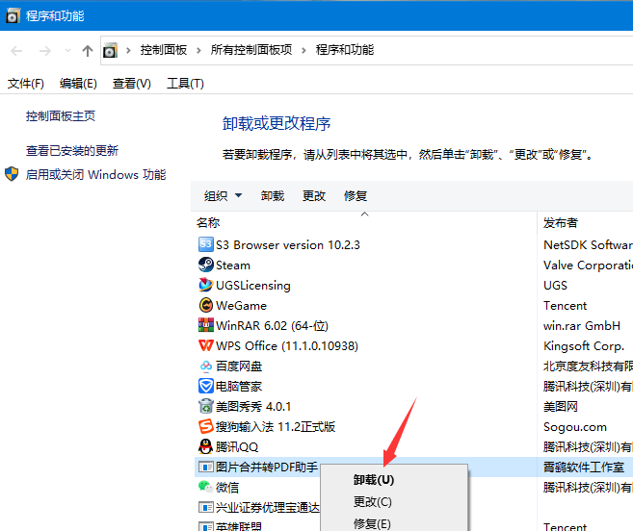Select the 电脑管家 entry
This screenshot has height=531, width=633.
(x=239, y=387)
